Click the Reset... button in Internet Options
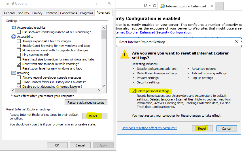 [95, 116]
